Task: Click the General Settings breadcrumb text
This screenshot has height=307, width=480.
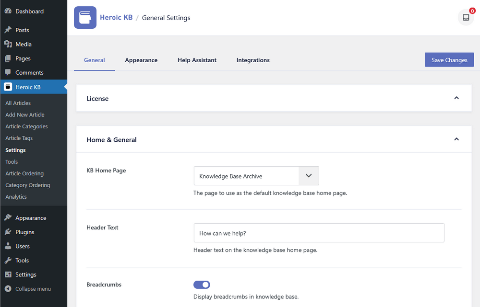Action: pos(166,18)
